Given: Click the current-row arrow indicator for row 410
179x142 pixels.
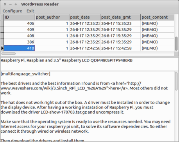Looking at the screenshot, I should click(x=2, y=48).
